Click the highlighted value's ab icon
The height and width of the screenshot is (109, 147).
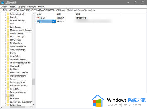point(38,21)
